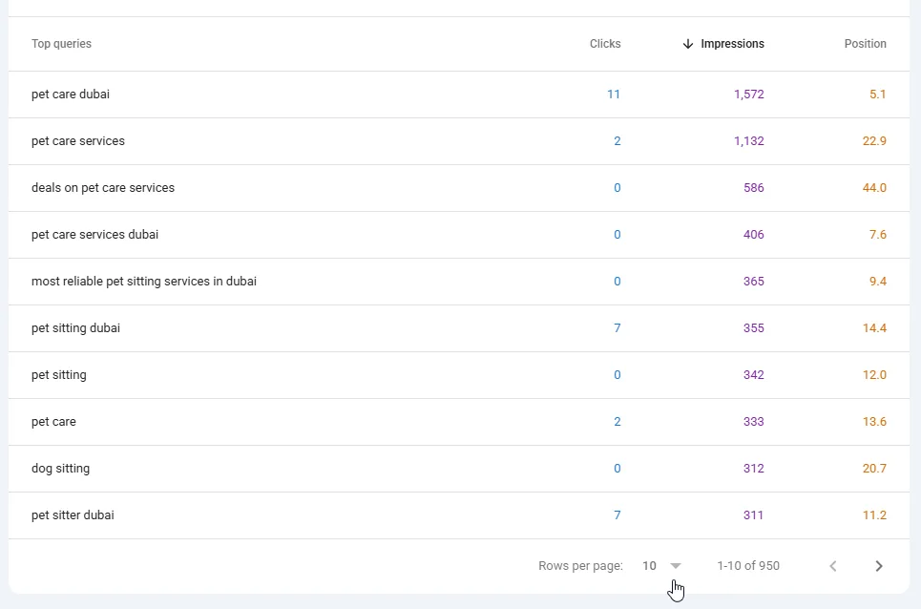Select 'pet care services dubai' query

[x=95, y=234]
